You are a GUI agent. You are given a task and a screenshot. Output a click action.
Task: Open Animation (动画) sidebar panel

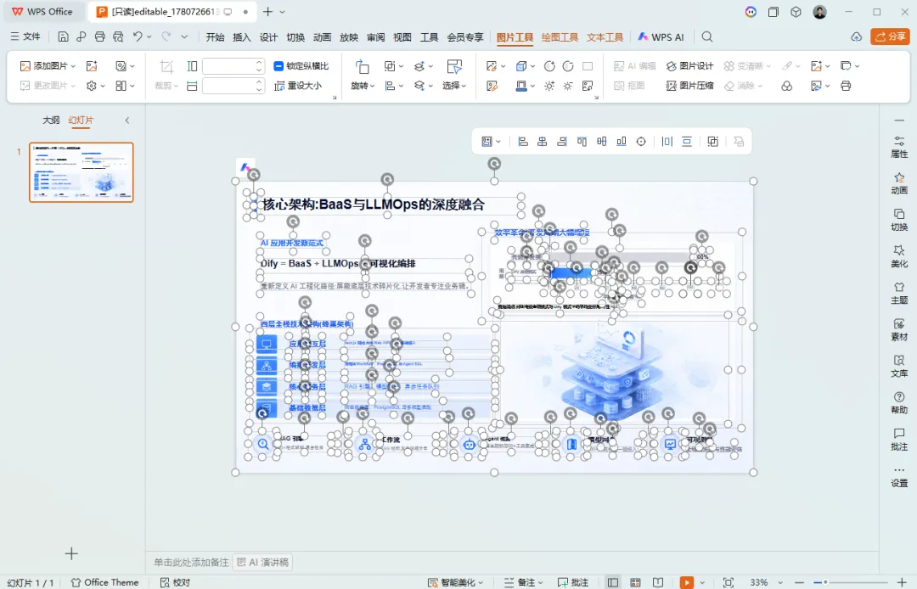[x=899, y=183]
